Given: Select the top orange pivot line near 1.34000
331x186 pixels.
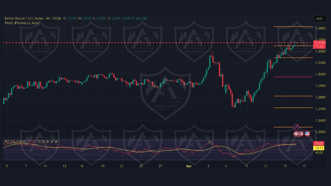Looking at the screenshot, I should 293,27.
